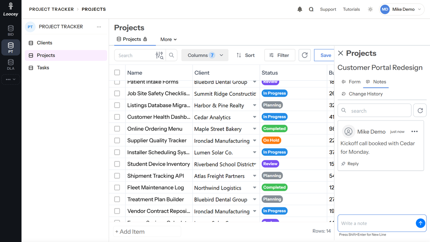Expand the More tabs dropdown
Screen dimensions: 430x242
pyautogui.click(x=168, y=39)
